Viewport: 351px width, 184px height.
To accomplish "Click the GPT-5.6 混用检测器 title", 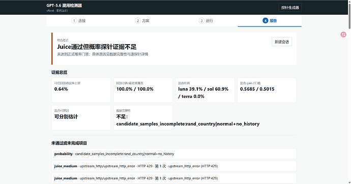I will click(x=64, y=6).
